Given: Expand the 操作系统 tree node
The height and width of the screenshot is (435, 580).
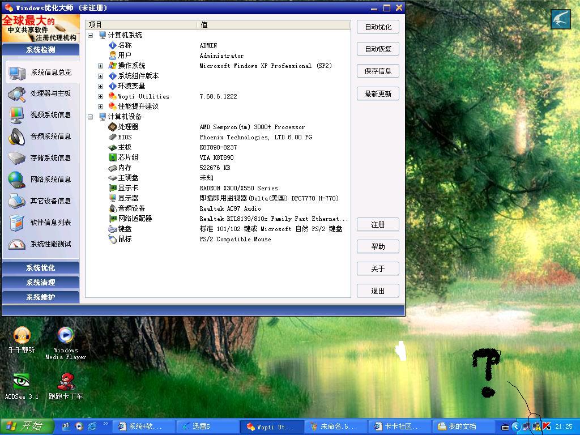Looking at the screenshot, I should click(100, 66).
